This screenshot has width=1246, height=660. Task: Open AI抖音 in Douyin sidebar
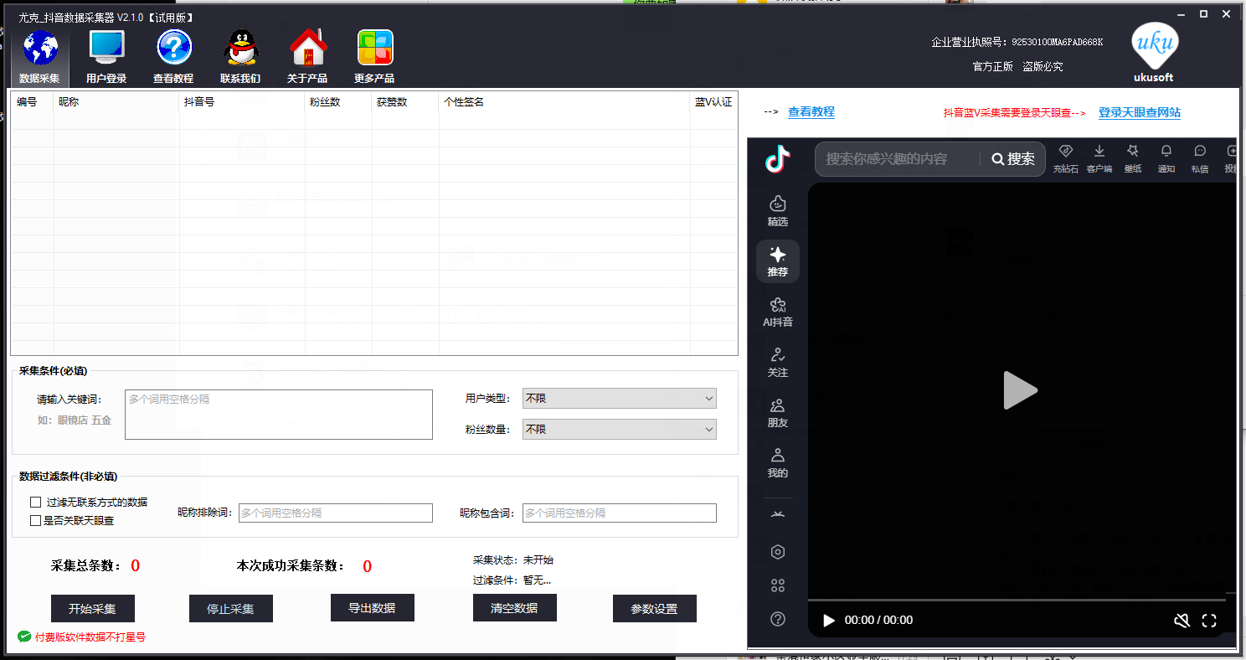[x=777, y=312]
